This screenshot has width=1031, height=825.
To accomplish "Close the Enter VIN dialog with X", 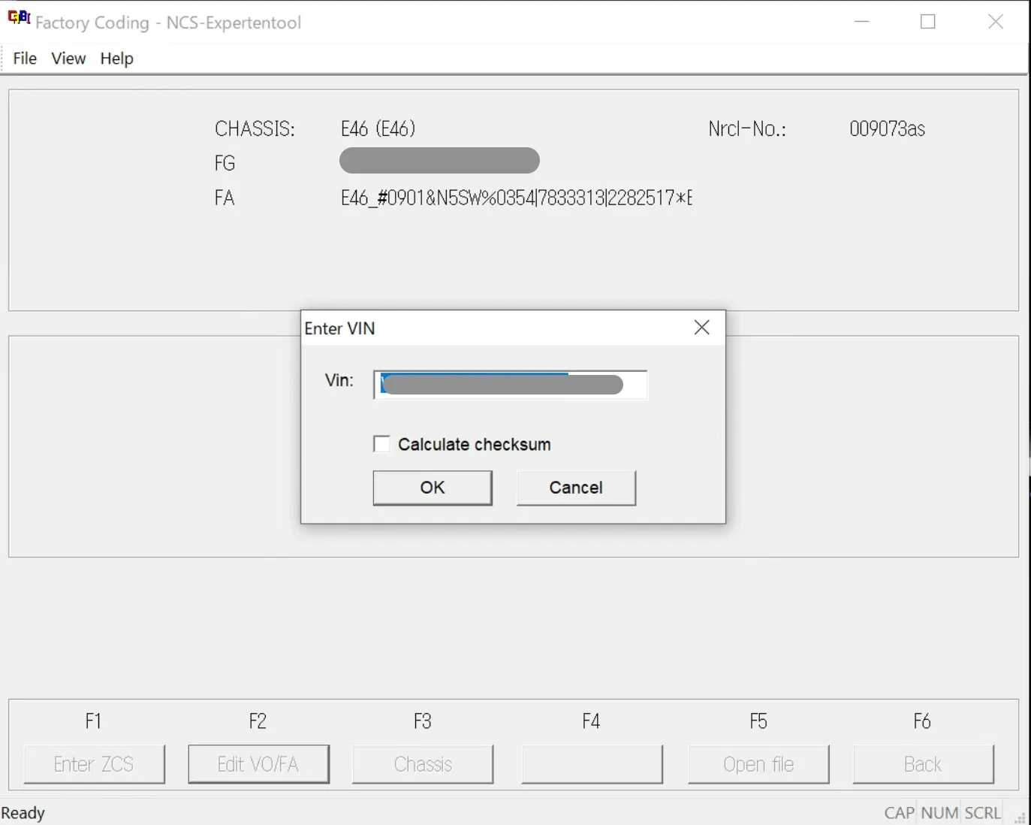I will click(x=702, y=328).
